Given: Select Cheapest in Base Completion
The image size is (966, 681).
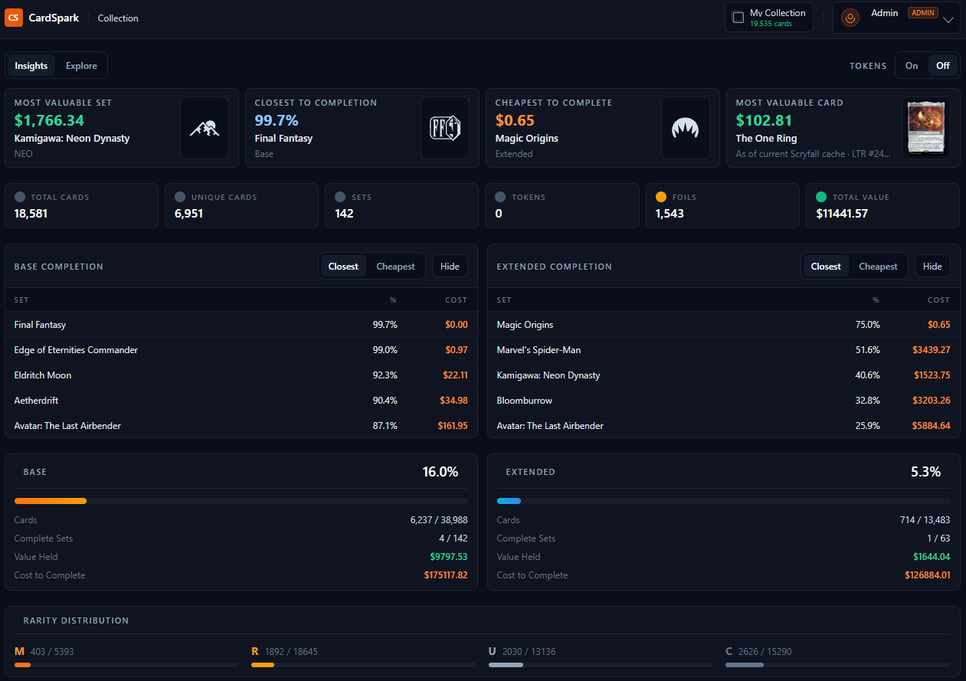Looking at the screenshot, I should [x=396, y=267].
